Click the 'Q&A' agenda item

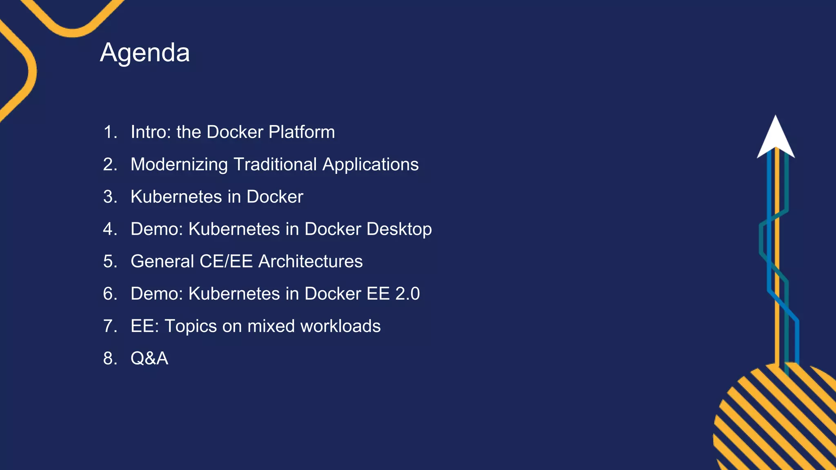click(149, 358)
